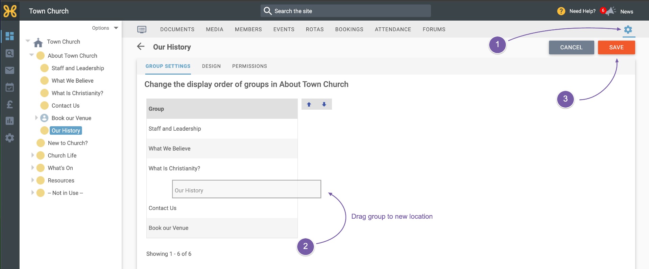Click the Cancel button
Screen dimensions: 649x269
pyautogui.click(x=571, y=47)
